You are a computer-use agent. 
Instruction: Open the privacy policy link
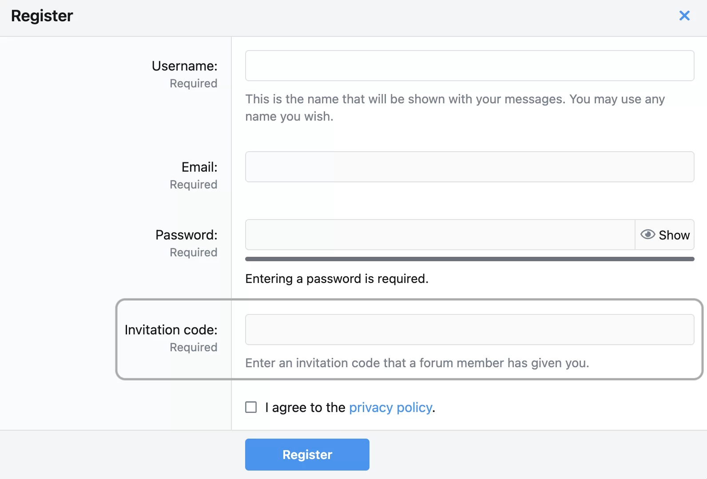390,407
